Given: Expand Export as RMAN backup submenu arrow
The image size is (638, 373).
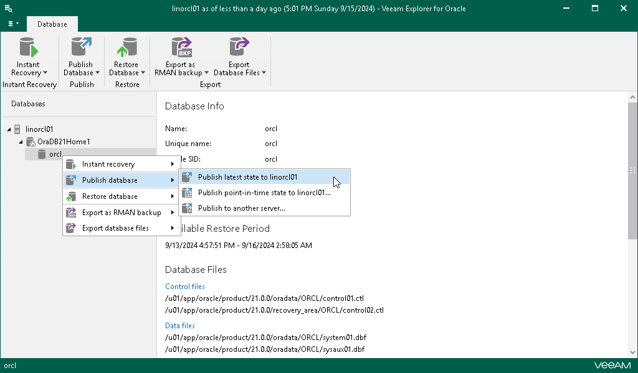Looking at the screenshot, I should click(173, 212).
